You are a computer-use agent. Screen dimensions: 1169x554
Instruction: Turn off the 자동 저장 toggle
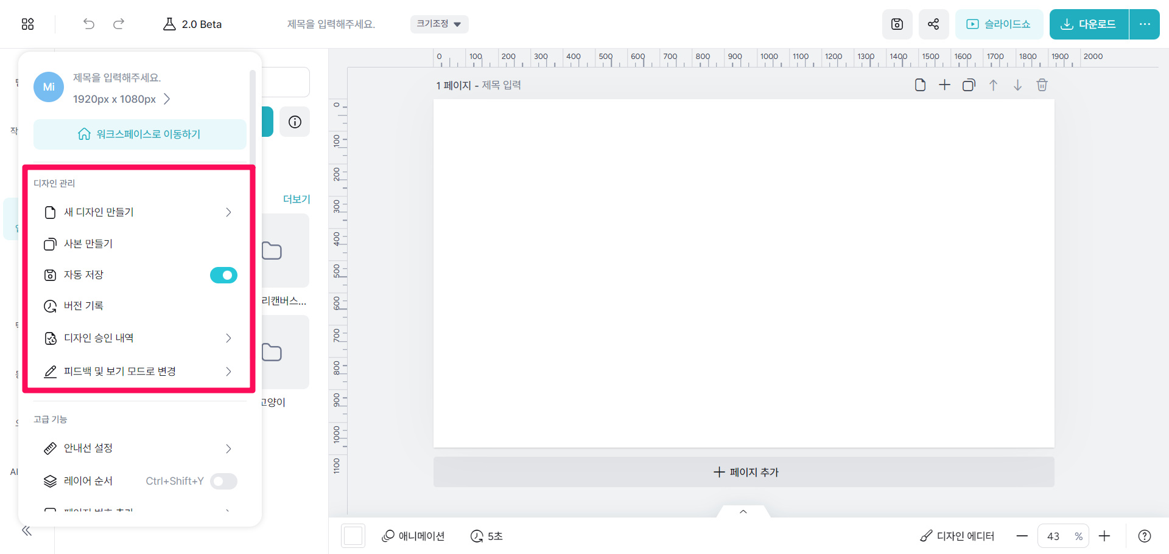pos(223,275)
